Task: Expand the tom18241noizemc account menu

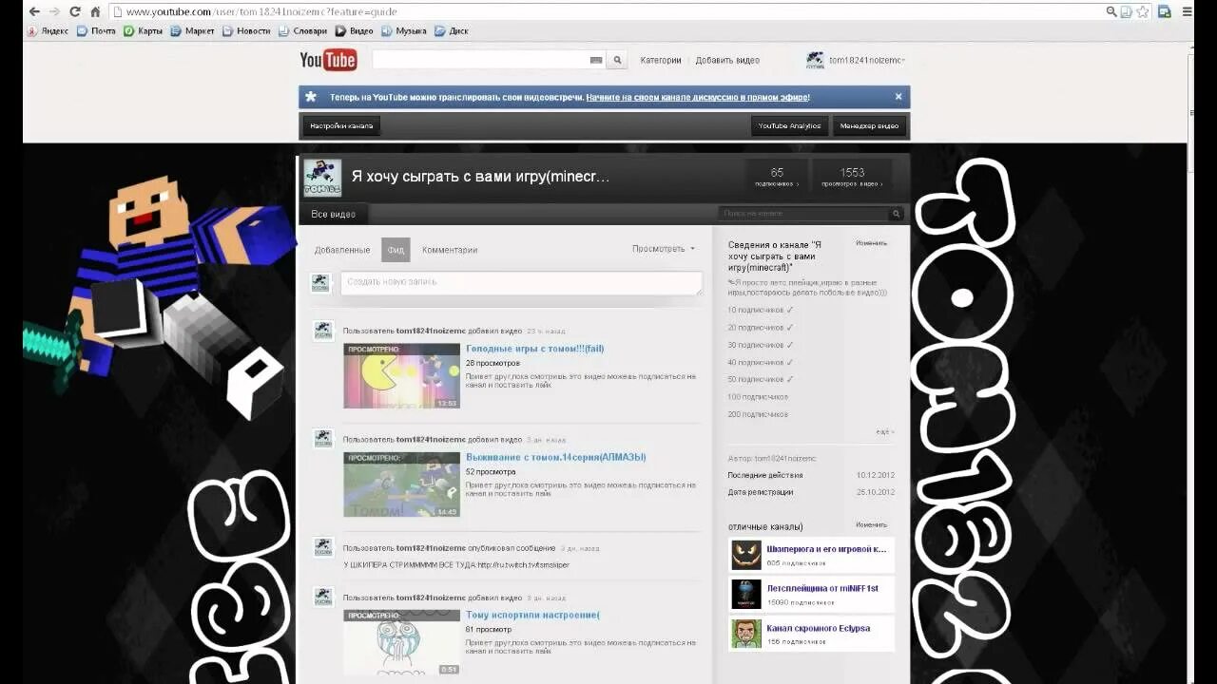Action: 867,60
